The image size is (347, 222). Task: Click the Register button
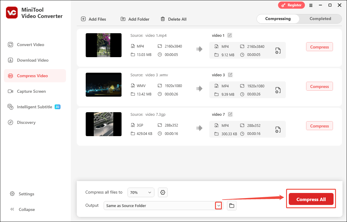(291, 5)
